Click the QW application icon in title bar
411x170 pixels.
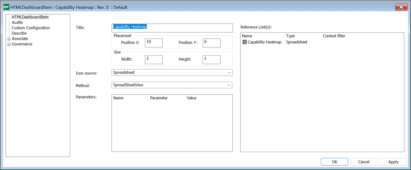point(6,7)
